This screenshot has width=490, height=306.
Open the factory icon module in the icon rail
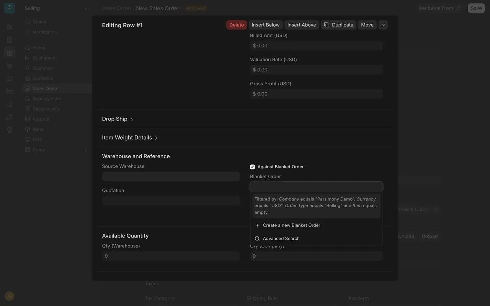[x=10, y=91]
